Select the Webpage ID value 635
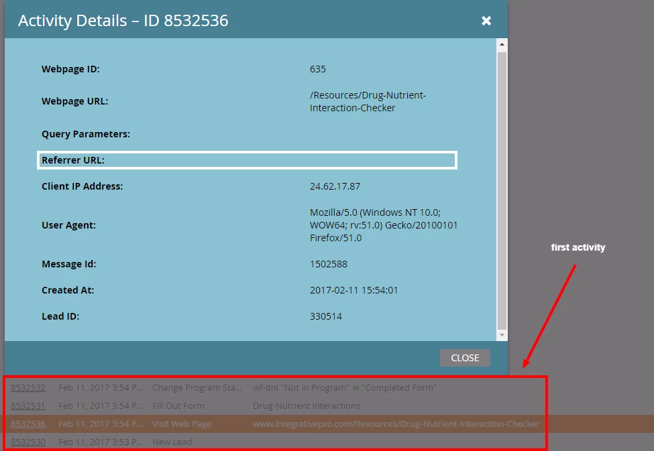This screenshot has height=451, width=654. click(317, 69)
